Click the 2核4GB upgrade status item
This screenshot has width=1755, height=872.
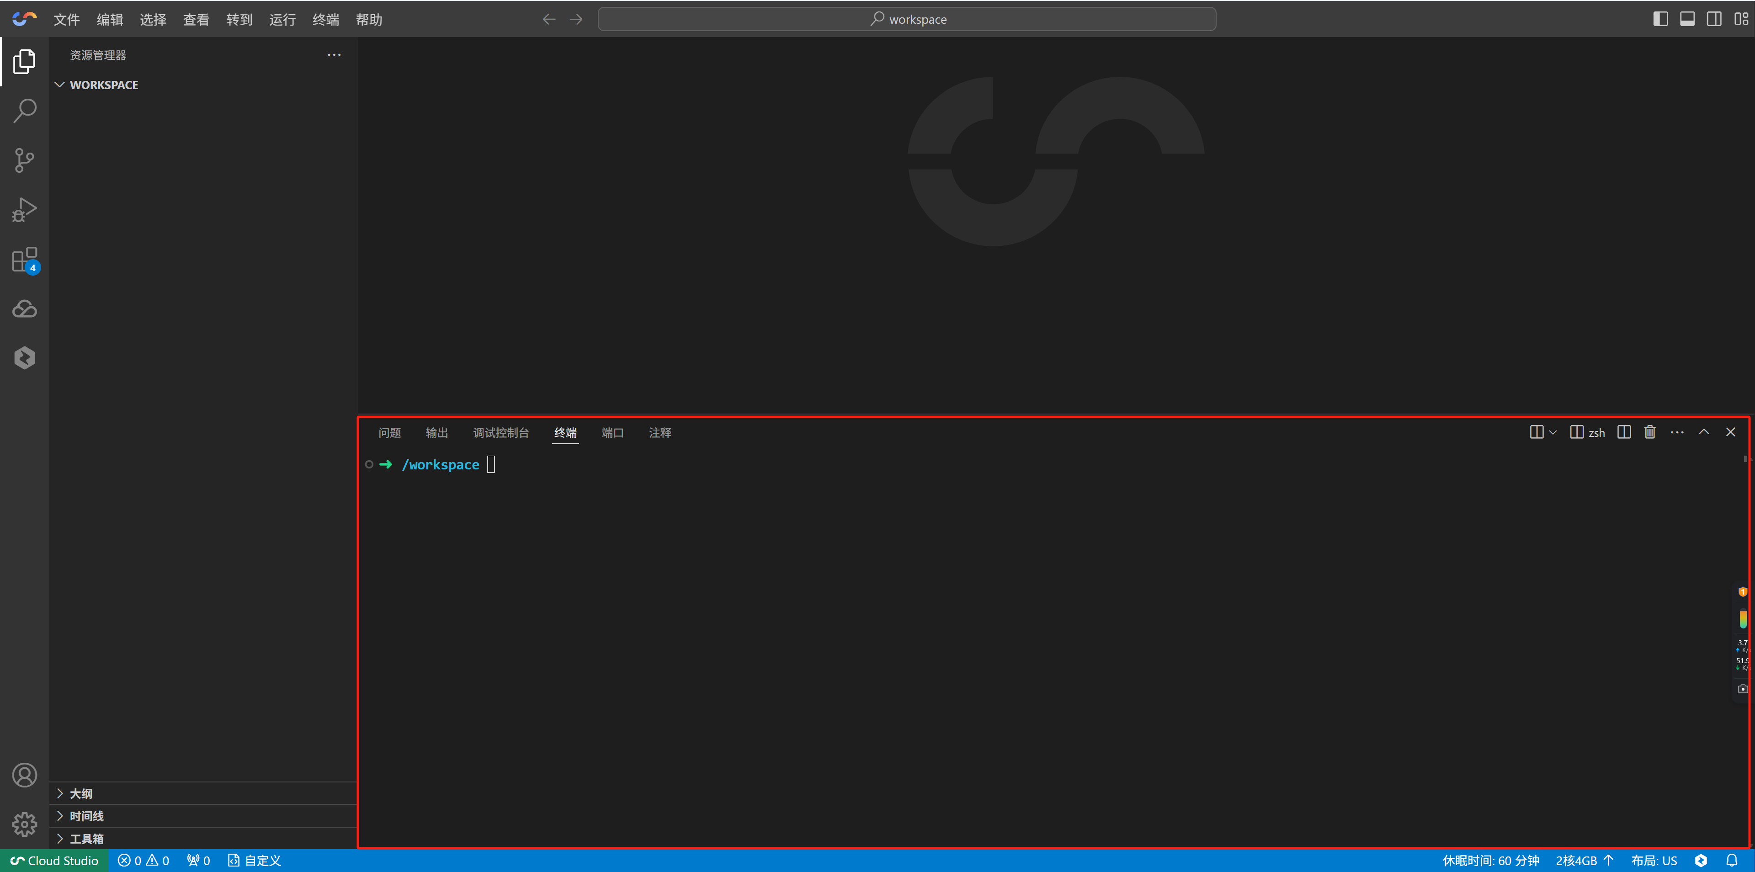click(x=1585, y=861)
